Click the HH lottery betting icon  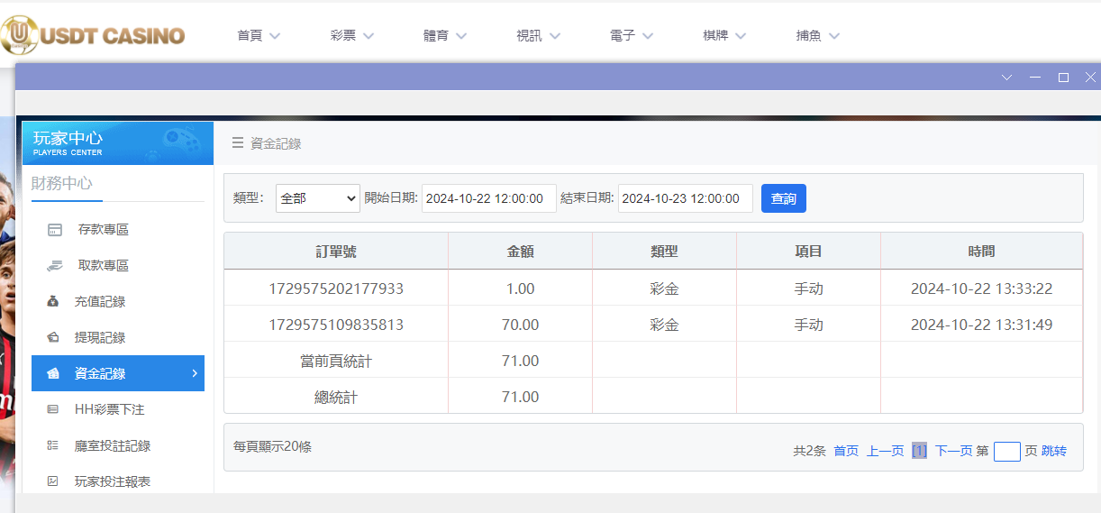[x=53, y=410]
